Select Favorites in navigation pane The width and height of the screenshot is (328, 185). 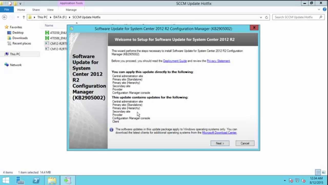click(16, 27)
